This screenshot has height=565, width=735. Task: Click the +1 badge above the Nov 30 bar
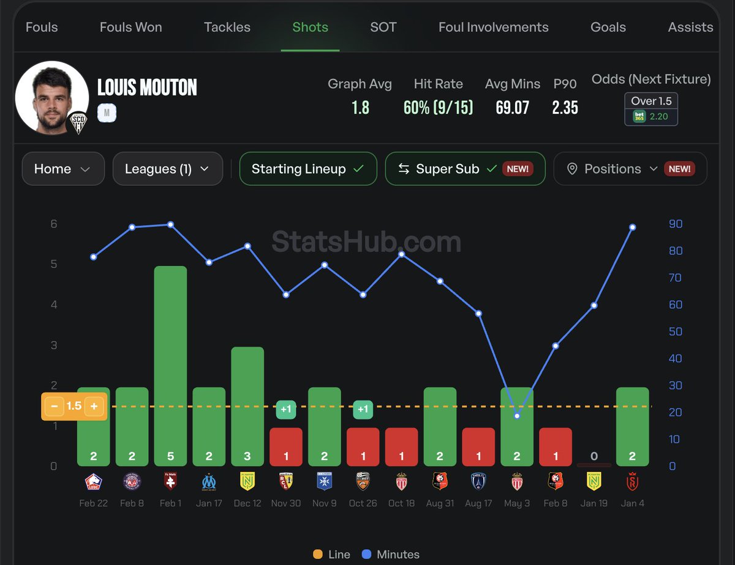tap(286, 409)
